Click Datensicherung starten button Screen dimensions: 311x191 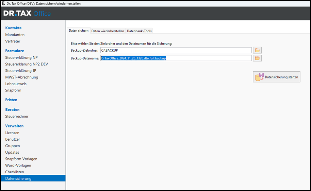[277, 77]
